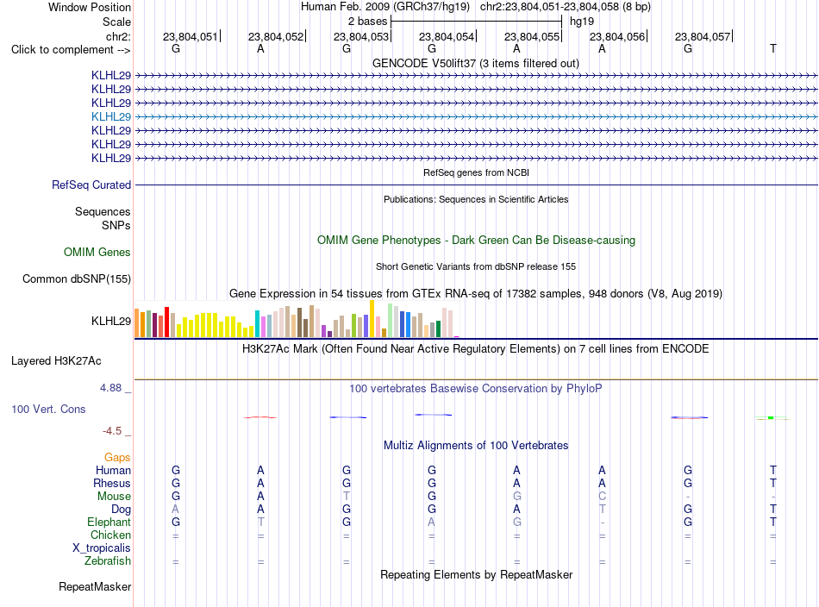The height and width of the screenshot is (607, 819).
Task: Open 'Publications: Sequences in Scientific Articles' title
Action: click(x=476, y=199)
